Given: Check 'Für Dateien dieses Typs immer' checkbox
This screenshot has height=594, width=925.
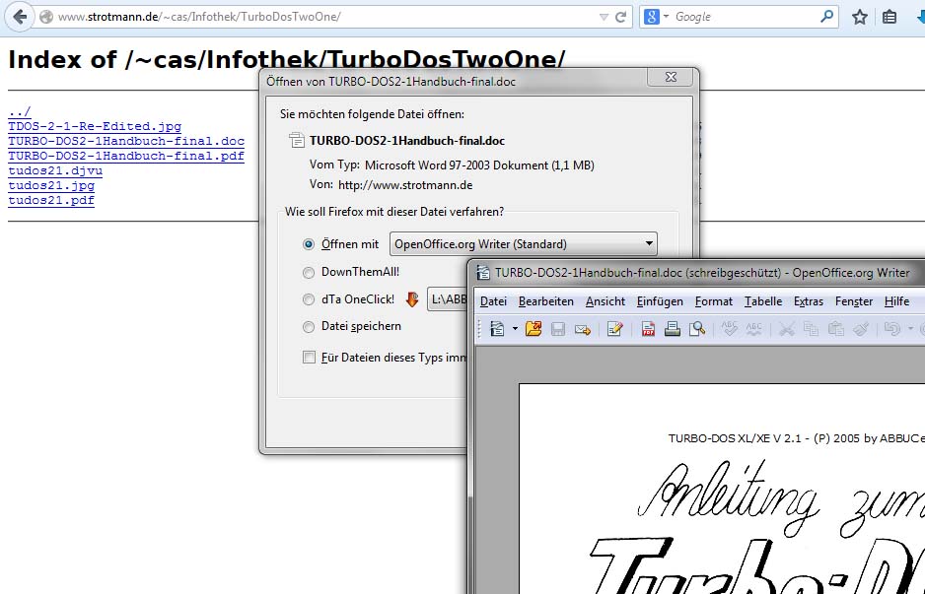Looking at the screenshot, I should coord(309,358).
